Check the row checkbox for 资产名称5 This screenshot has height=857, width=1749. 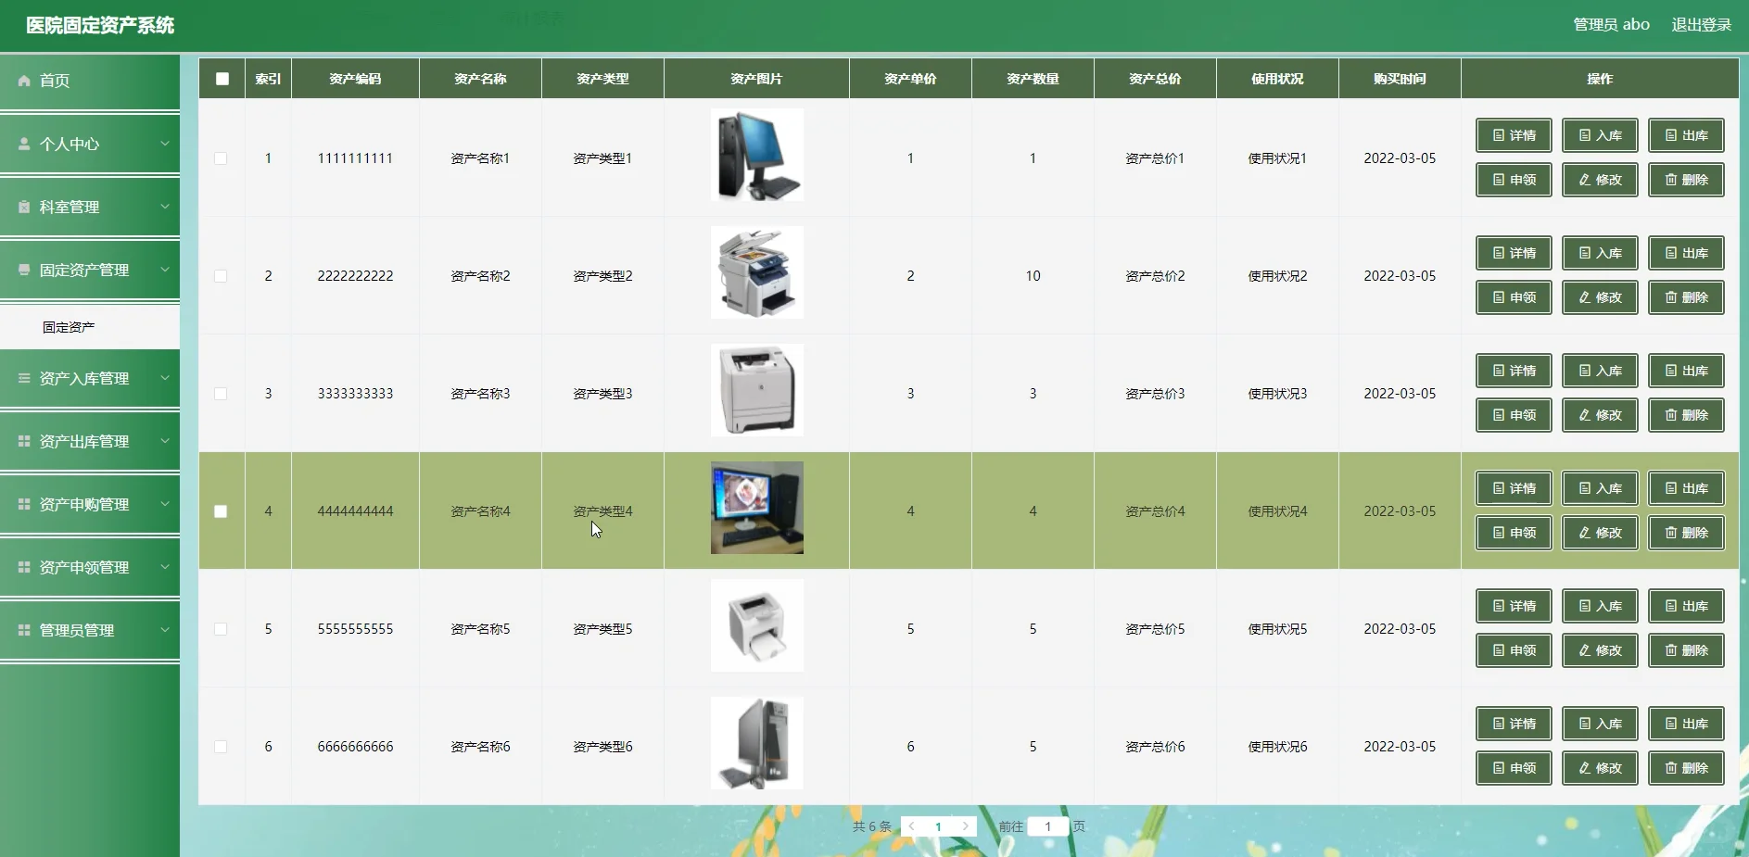pyautogui.click(x=221, y=629)
